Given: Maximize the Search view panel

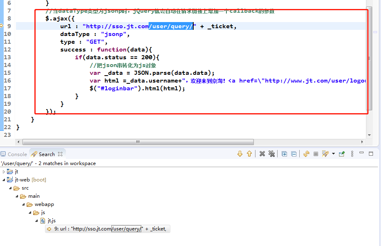Looking at the screenshot, I should [371, 154].
